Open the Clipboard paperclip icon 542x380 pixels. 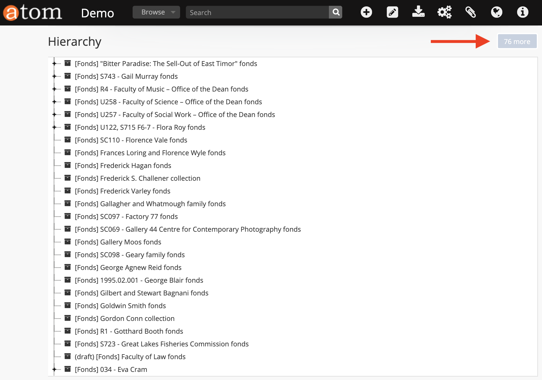(470, 12)
